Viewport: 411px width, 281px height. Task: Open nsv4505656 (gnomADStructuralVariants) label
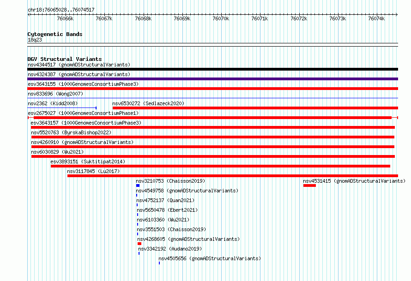210,258
